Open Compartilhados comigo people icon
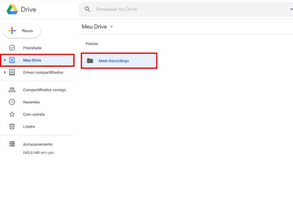Viewport: 293px width, 219px height. 12,90
